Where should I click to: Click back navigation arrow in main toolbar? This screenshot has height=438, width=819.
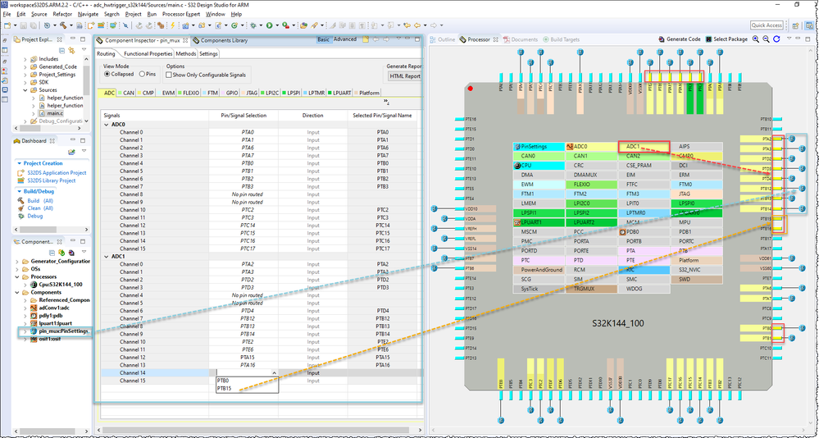tap(416, 25)
